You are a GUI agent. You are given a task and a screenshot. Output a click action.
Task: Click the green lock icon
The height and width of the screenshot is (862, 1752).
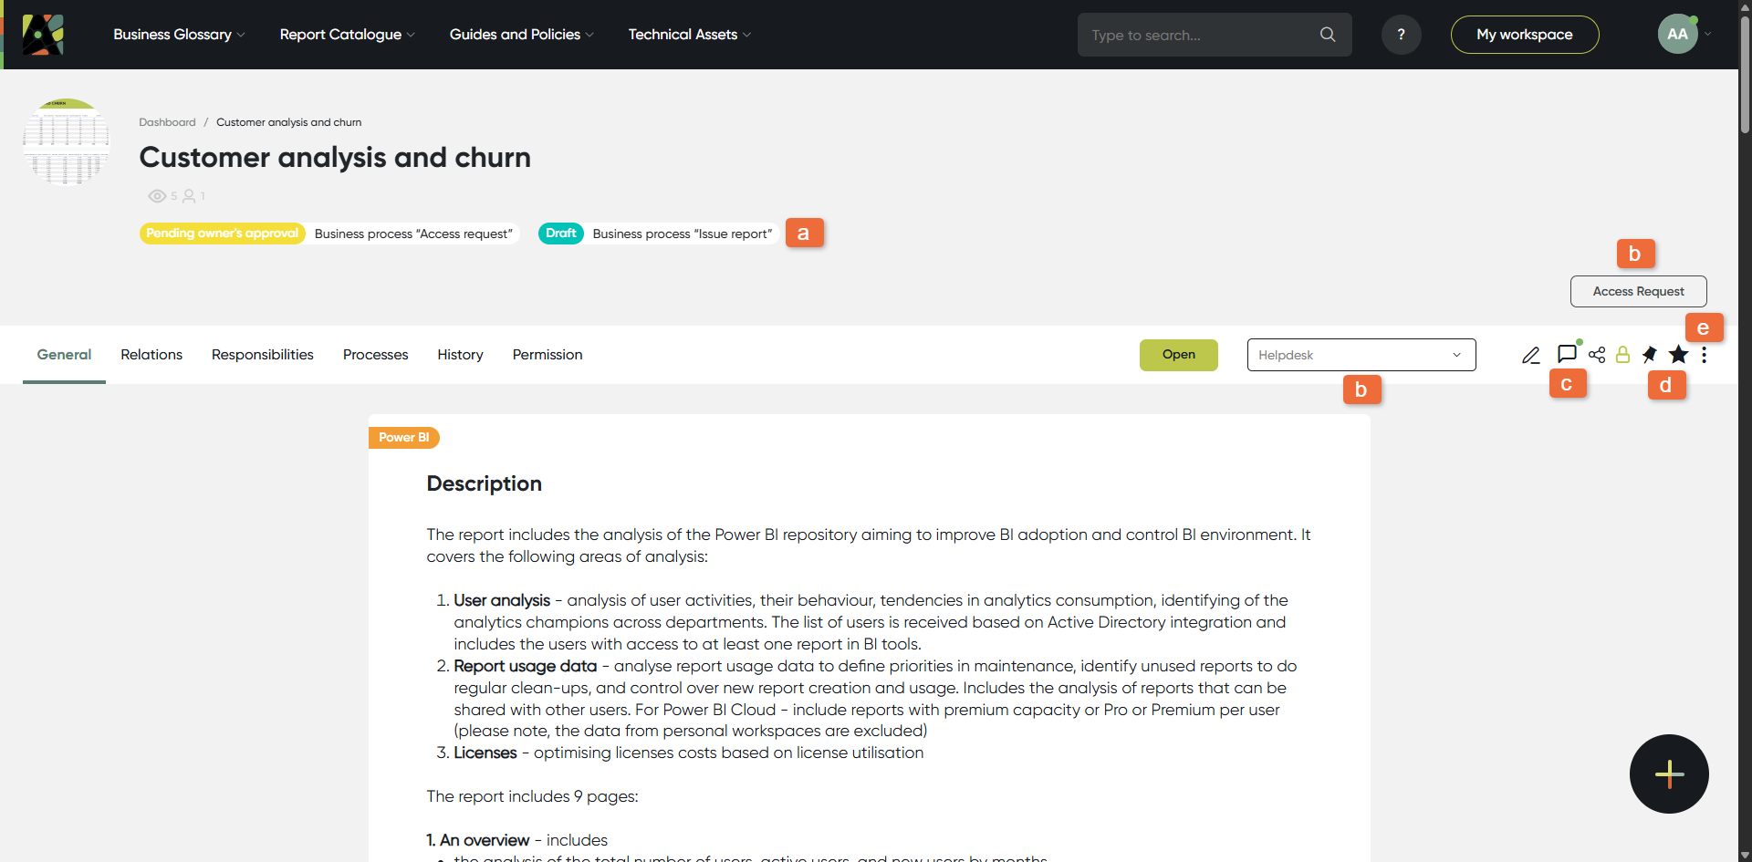click(x=1622, y=355)
